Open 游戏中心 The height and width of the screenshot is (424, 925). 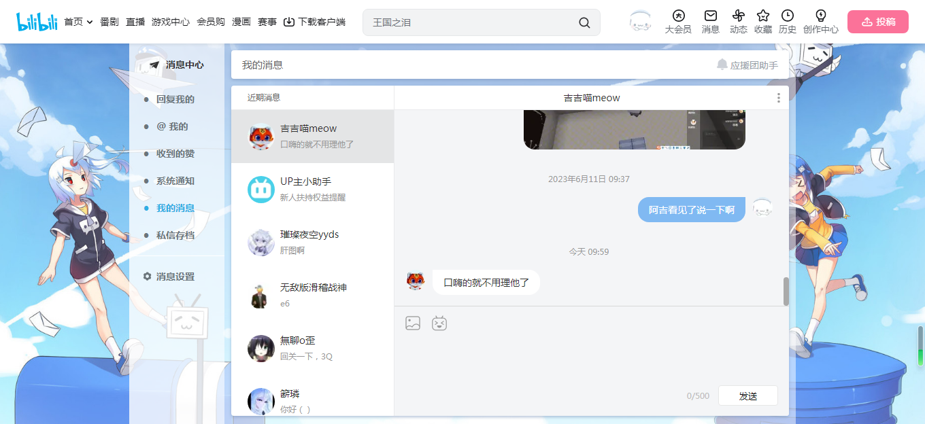[171, 22]
